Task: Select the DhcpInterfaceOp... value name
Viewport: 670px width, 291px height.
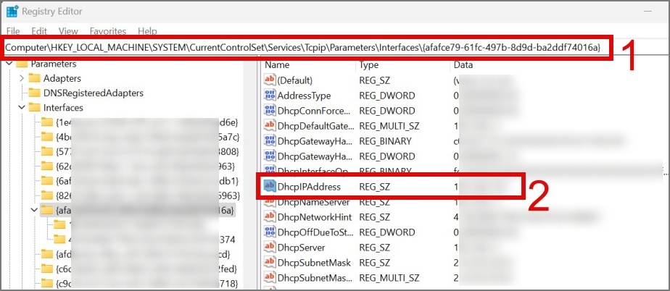Action: coord(313,172)
